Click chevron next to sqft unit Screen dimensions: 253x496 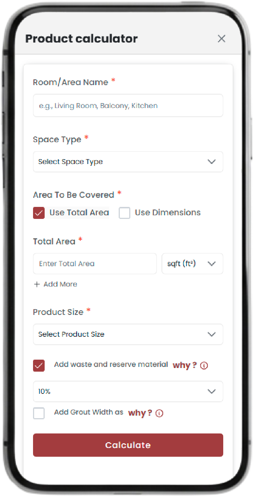(212, 264)
